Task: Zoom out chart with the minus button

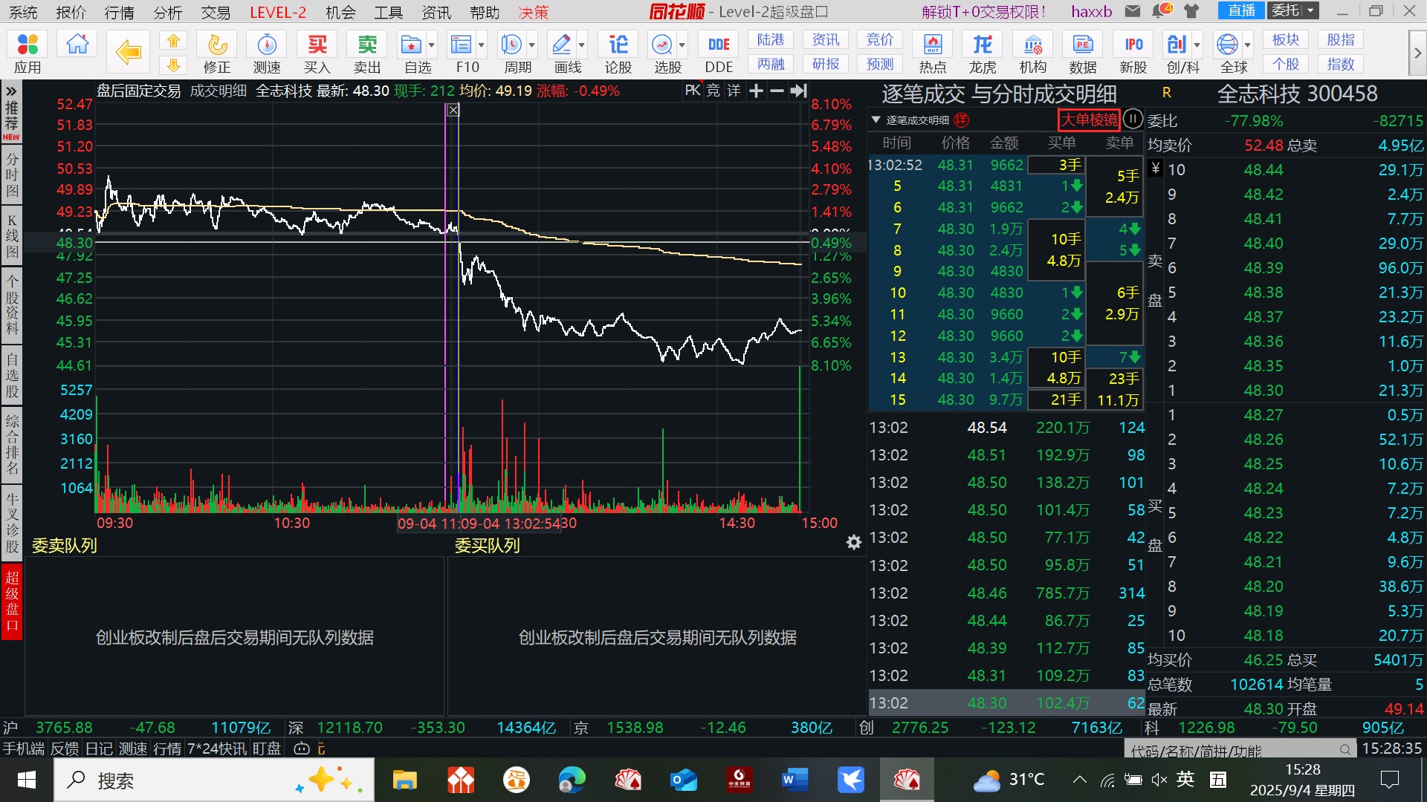Action: (x=777, y=91)
